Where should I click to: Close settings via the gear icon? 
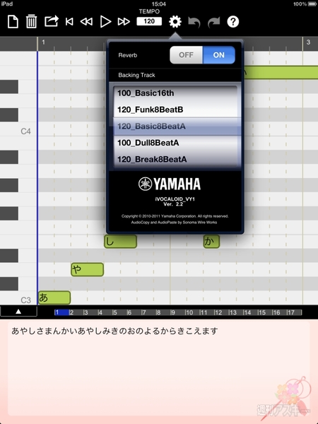click(175, 22)
